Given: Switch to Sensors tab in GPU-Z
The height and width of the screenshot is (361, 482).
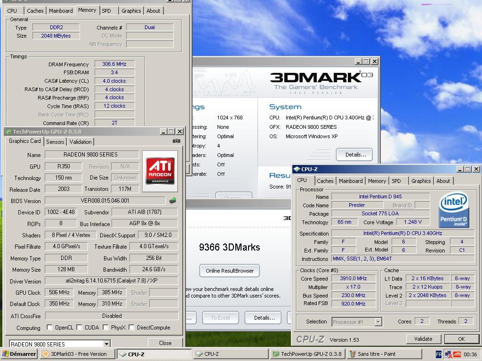Looking at the screenshot, I should [x=56, y=142].
